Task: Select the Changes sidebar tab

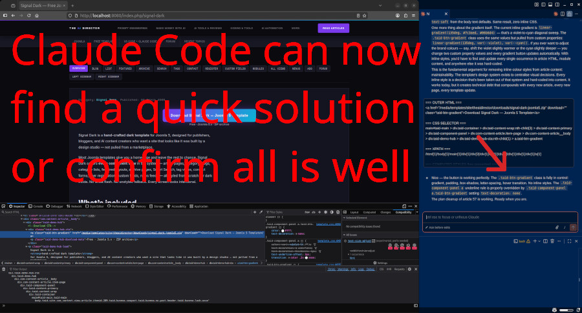Action: coord(385,212)
